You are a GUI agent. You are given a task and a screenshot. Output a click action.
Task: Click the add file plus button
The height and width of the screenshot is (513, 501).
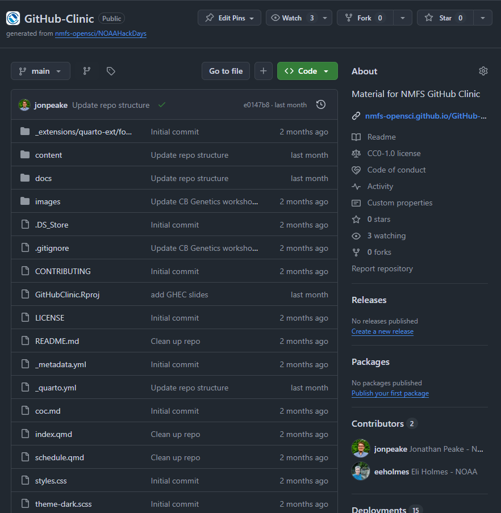(263, 71)
